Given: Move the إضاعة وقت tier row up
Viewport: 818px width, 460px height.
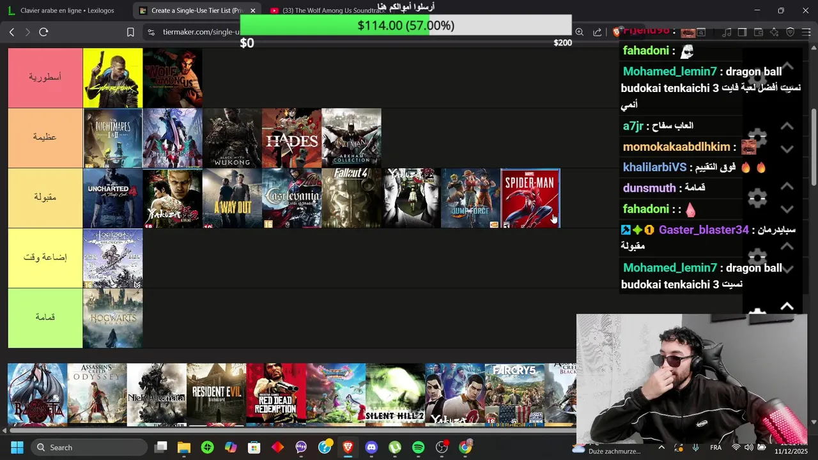Looking at the screenshot, I should pyautogui.click(x=787, y=247).
